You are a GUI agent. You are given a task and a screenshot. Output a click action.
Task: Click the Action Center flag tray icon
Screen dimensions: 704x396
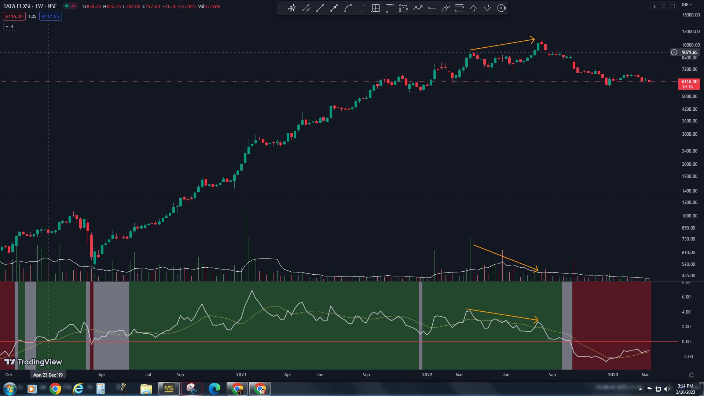(x=649, y=389)
